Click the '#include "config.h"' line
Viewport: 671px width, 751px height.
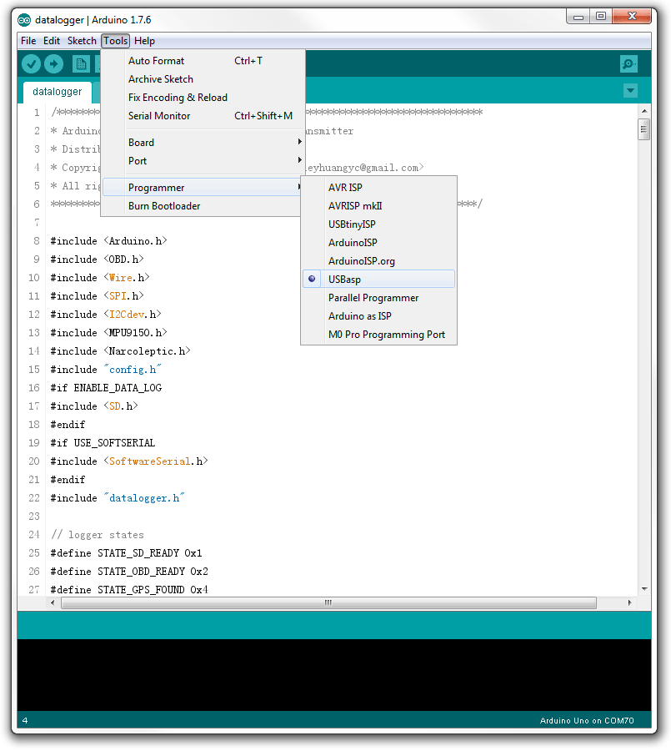pyautogui.click(x=106, y=370)
